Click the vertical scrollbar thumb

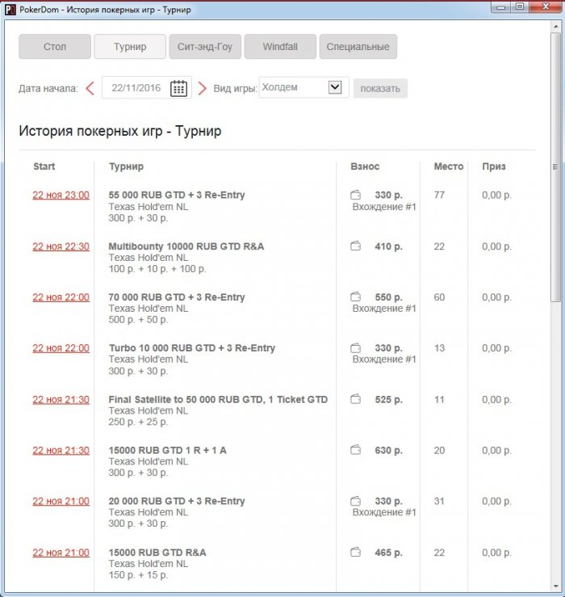click(x=555, y=166)
